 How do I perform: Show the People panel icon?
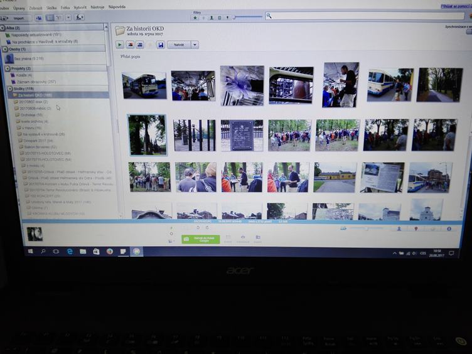399,229
